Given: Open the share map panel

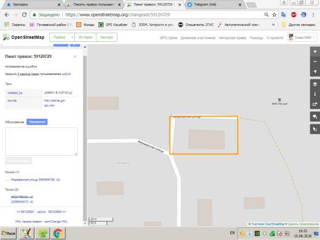Looking at the screenshot, I should click(x=315, y=104).
